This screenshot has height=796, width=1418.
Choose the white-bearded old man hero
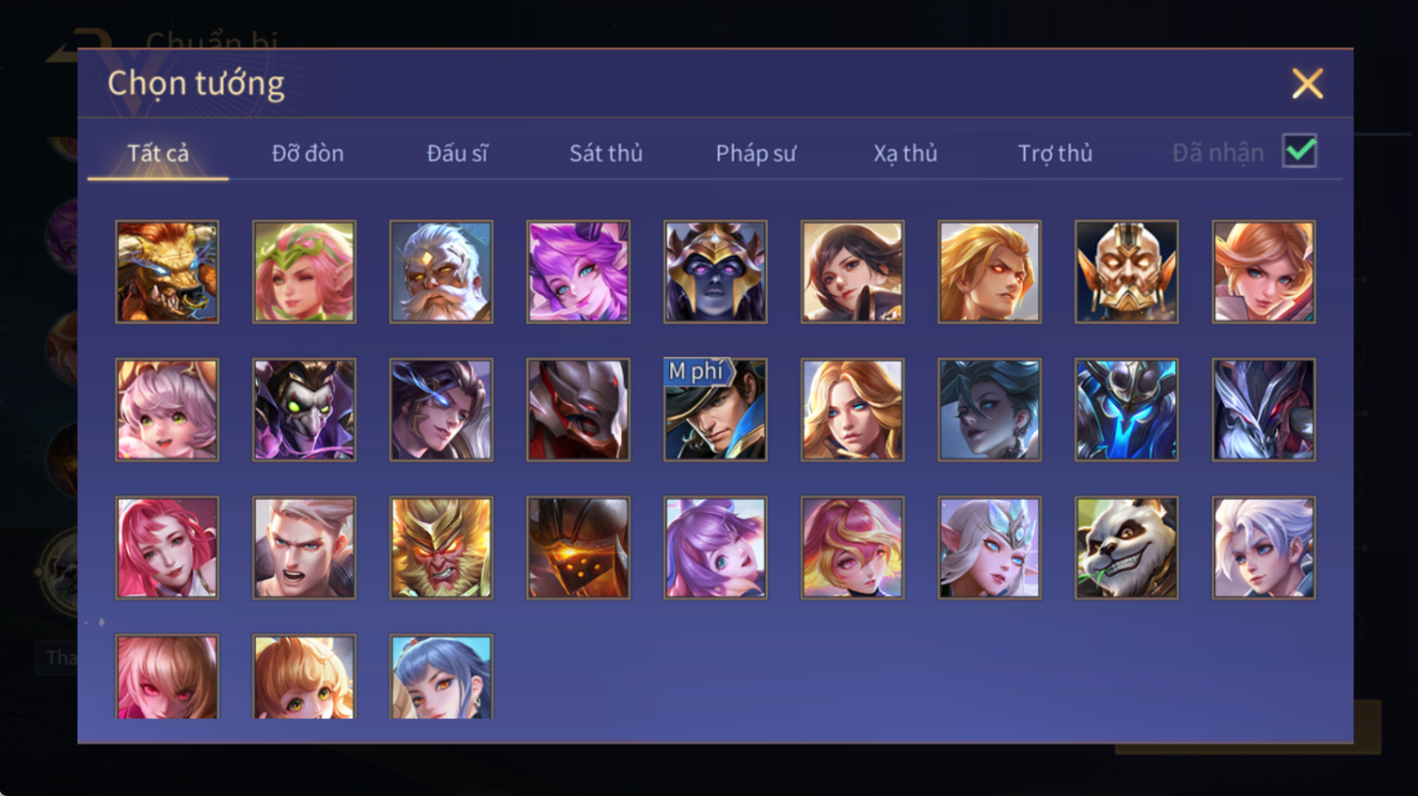441,272
